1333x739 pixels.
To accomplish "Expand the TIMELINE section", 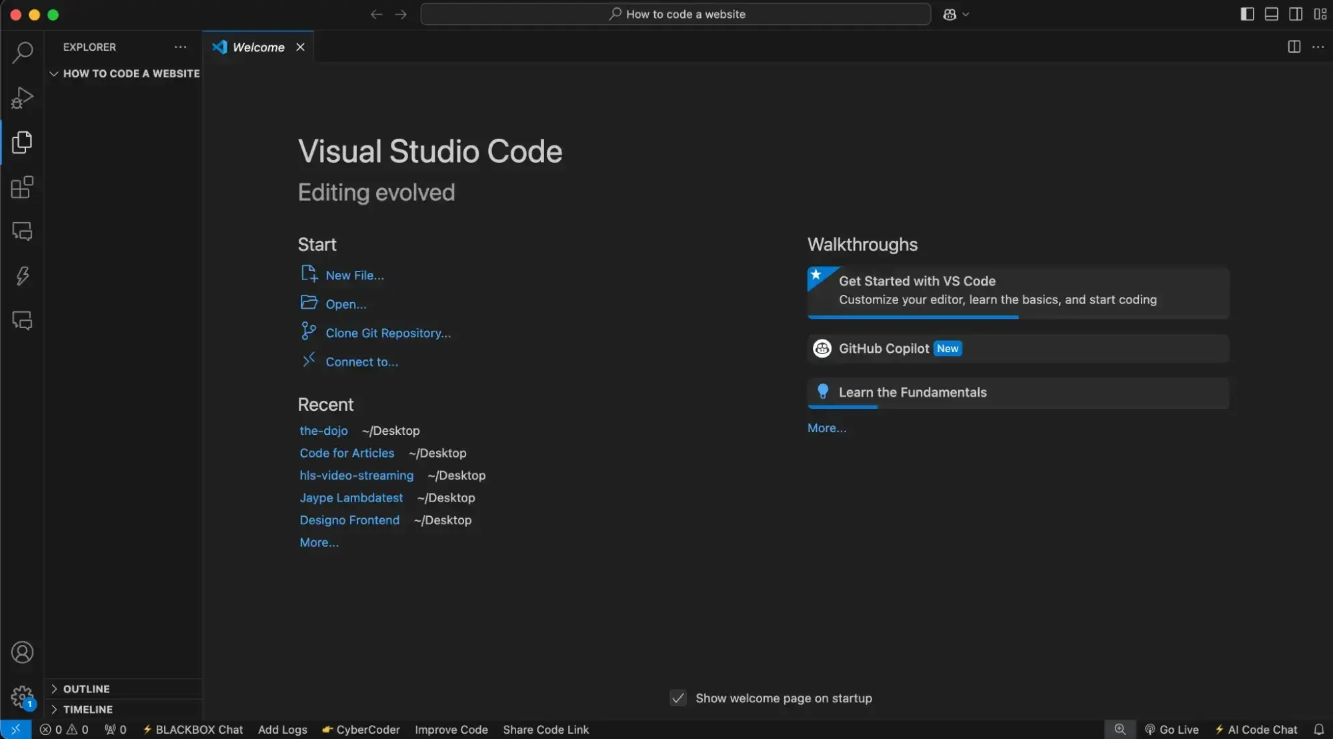I will [x=87, y=709].
